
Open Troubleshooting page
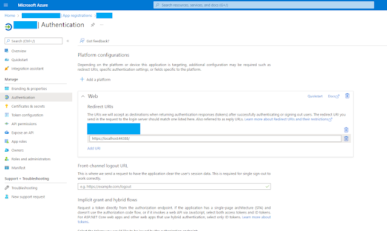[x=24, y=188]
